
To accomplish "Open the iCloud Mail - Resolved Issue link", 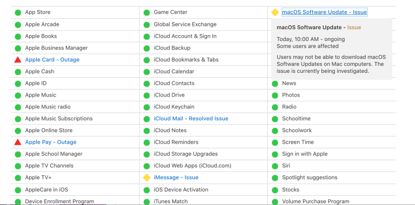I will coord(191,119).
